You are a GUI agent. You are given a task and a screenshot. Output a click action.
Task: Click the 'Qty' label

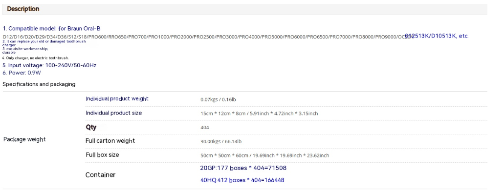point(91,127)
